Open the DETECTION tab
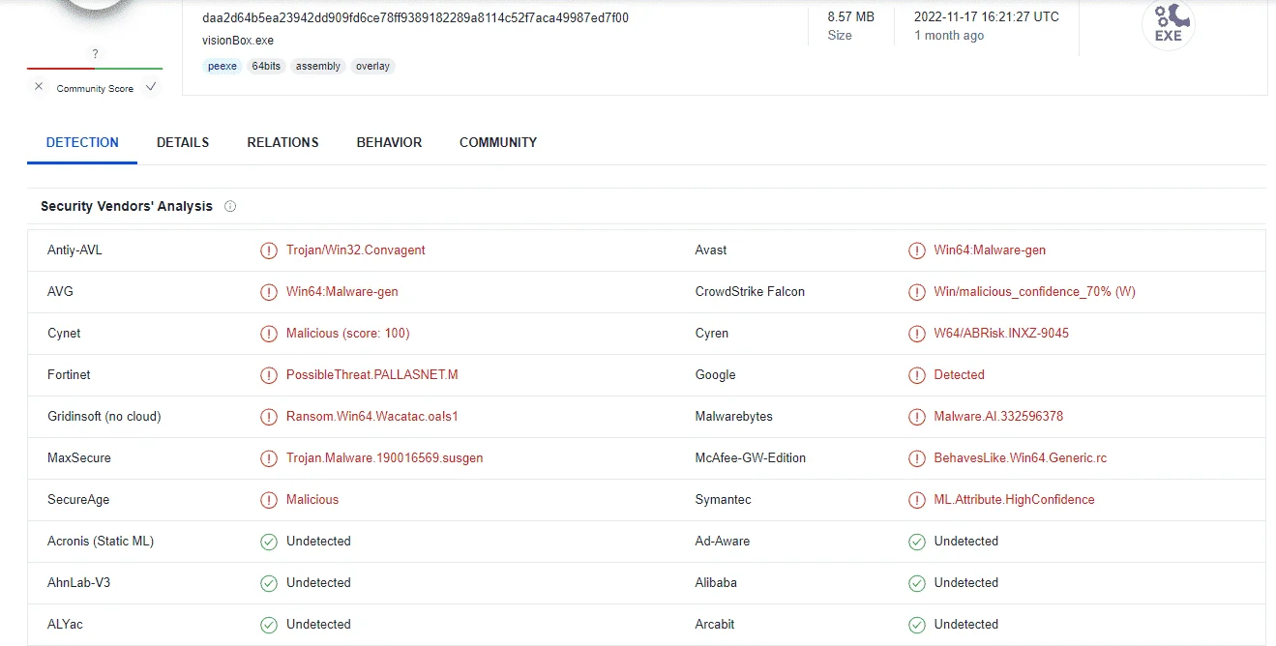The height and width of the screenshot is (646, 1276). click(82, 142)
